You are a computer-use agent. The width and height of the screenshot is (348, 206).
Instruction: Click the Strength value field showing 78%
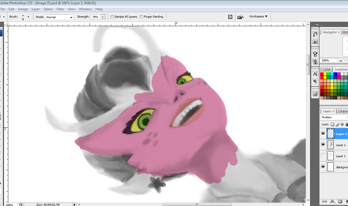pos(96,17)
